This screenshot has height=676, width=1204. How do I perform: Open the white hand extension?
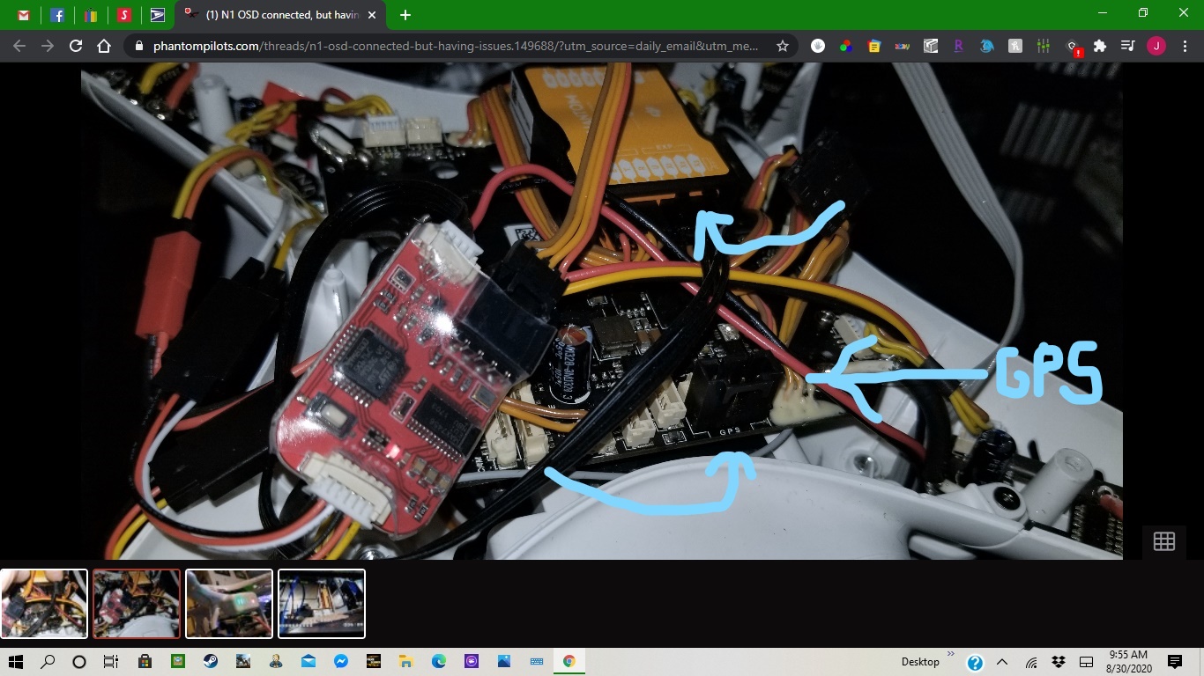[818, 46]
